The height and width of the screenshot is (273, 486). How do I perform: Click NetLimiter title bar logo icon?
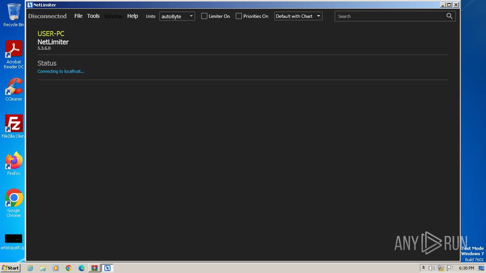pos(30,5)
